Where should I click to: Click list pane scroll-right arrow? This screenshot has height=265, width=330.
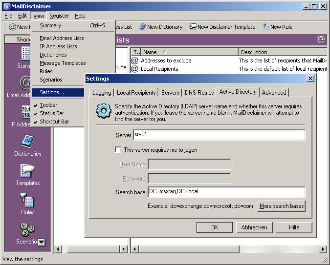[323, 249]
